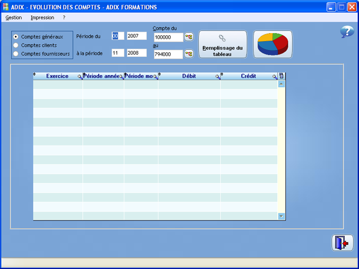Viewport: 359px width, 269px height.
Task: Click the à la période year field 2008
Action: coord(136,53)
